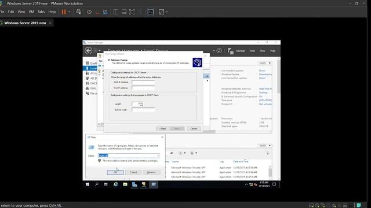
Task: Click the End IP address field
Action: pyautogui.click(x=143, y=88)
